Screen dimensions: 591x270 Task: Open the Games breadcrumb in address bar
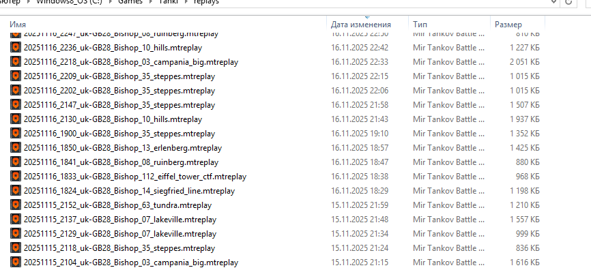(x=130, y=1)
